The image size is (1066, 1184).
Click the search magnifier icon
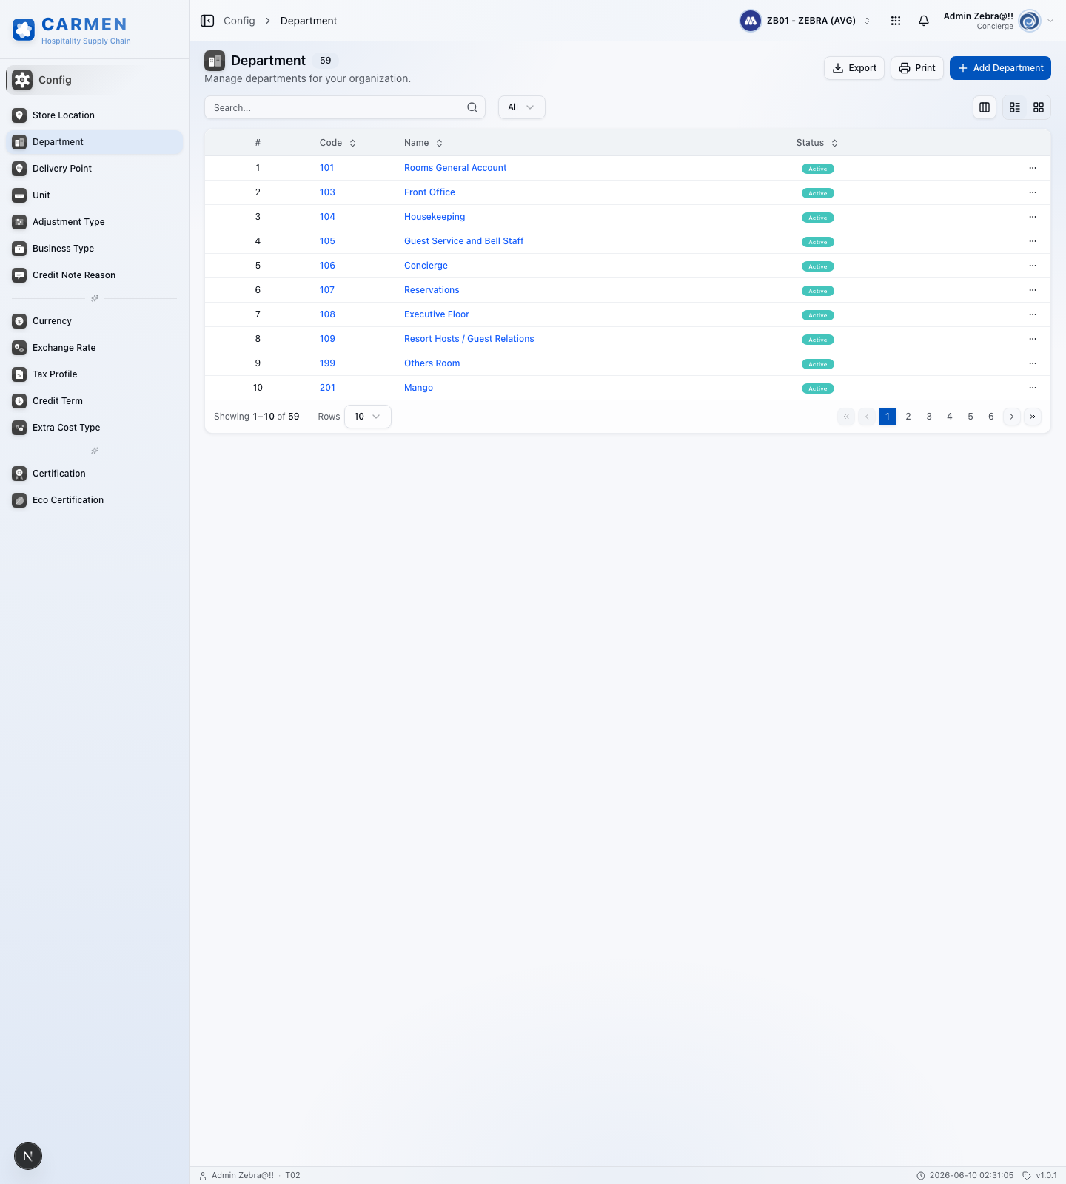tap(472, 107)
